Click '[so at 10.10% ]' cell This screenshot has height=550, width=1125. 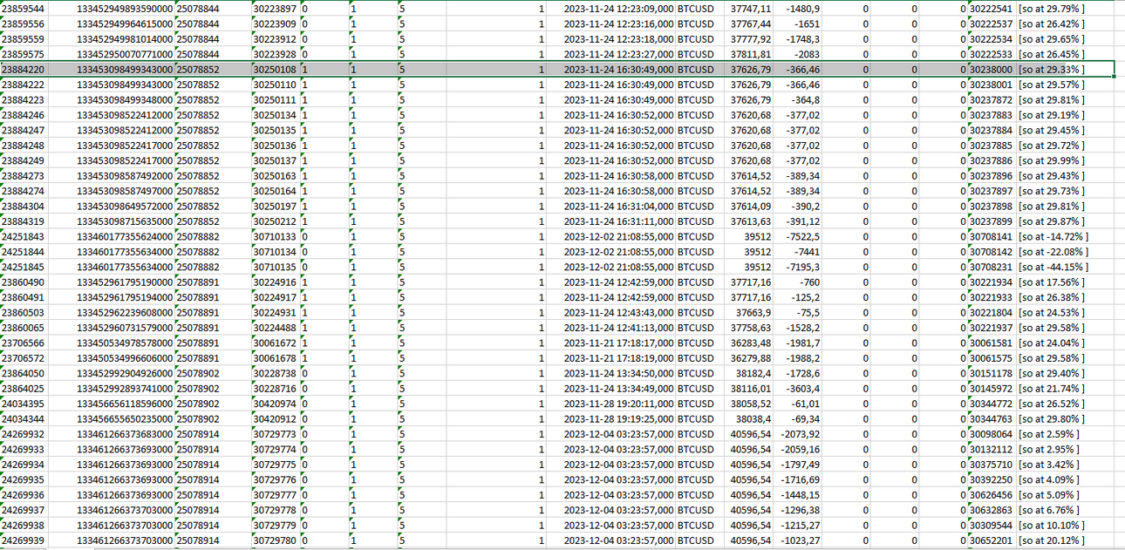[1065, 526]
